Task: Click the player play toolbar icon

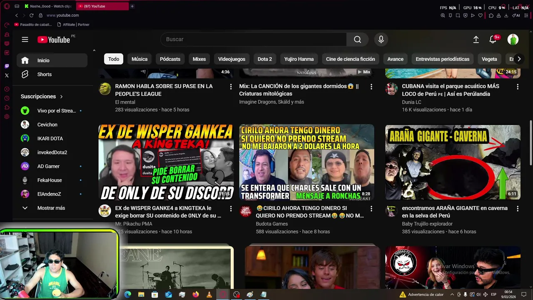Action: pos(473,15)
